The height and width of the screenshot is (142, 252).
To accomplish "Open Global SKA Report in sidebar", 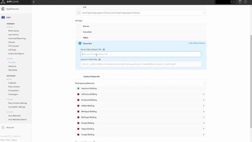I will (x=16, y=54).
